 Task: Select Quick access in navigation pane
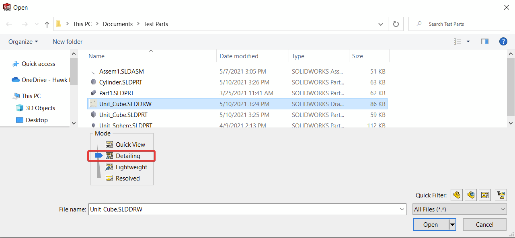pos(38,64)
